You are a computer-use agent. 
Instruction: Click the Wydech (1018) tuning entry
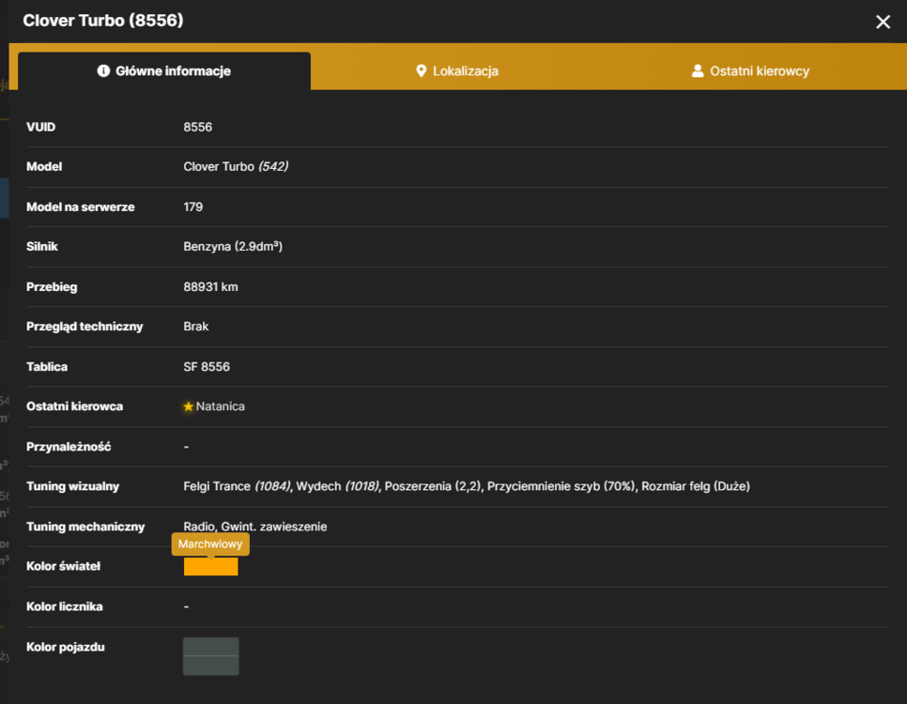click(x=338, y=486)
